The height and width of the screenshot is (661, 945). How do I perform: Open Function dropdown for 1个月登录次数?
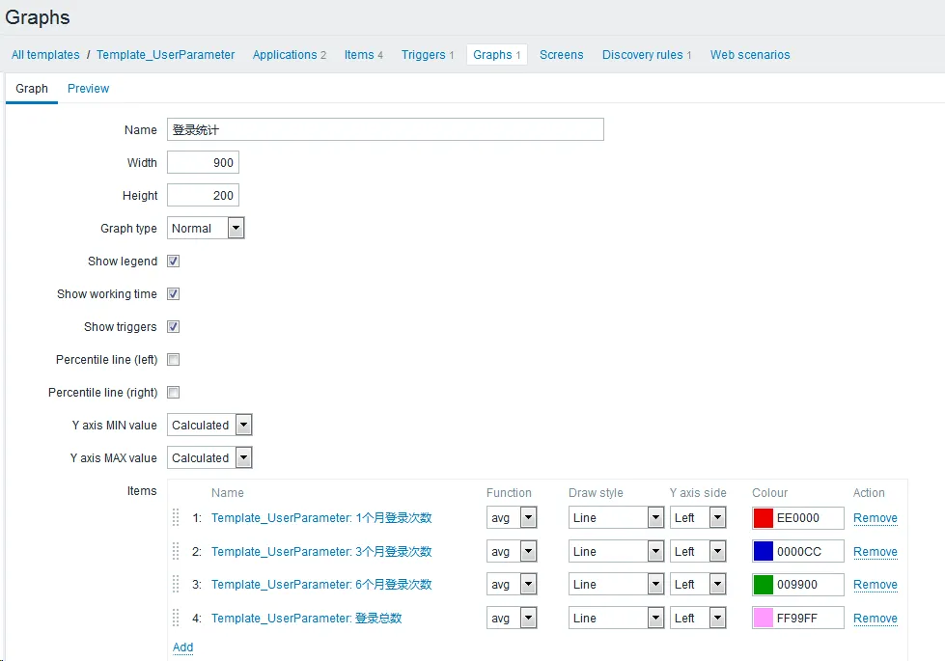point(512,517)
